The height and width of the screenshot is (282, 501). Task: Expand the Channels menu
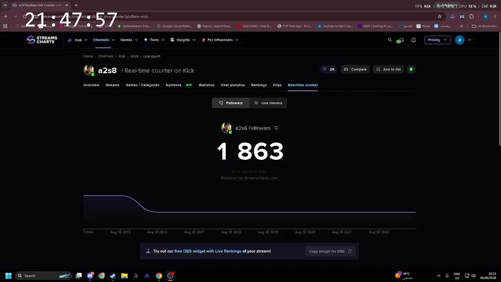pyautogui.click(x=104, y=40)
